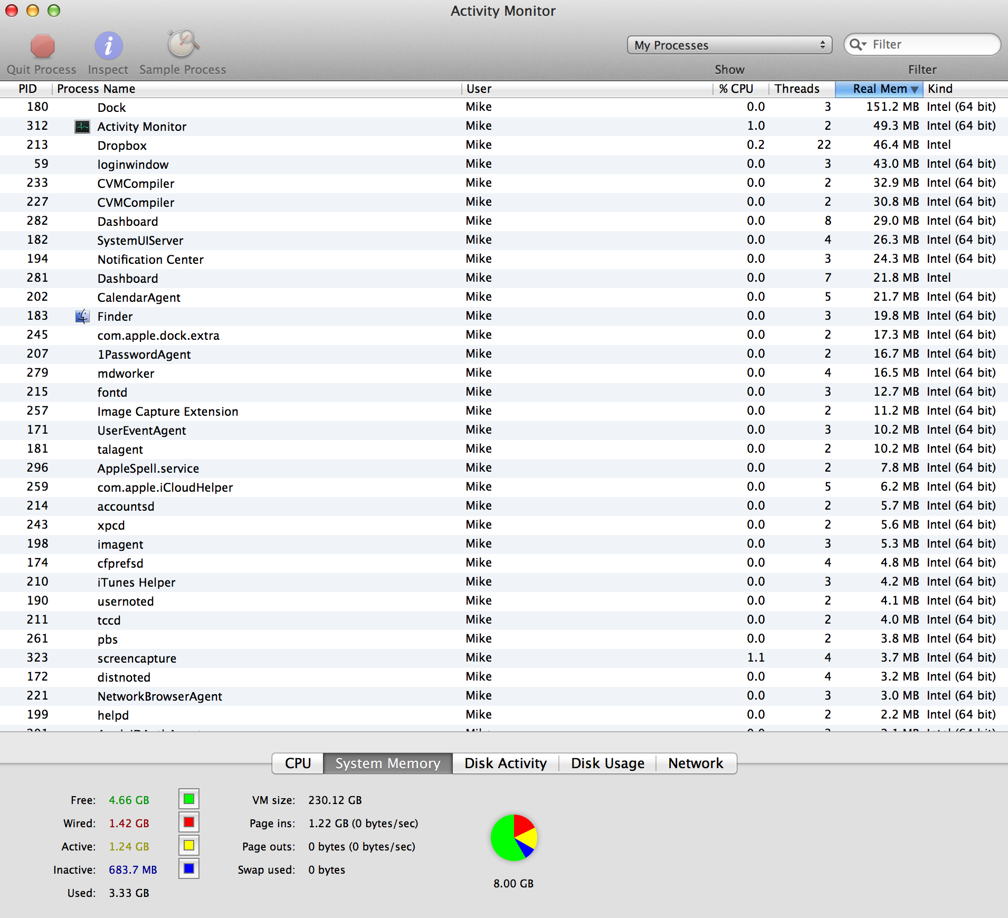Select the Dock process row
1008x918 pixels.
pos(504,108)
